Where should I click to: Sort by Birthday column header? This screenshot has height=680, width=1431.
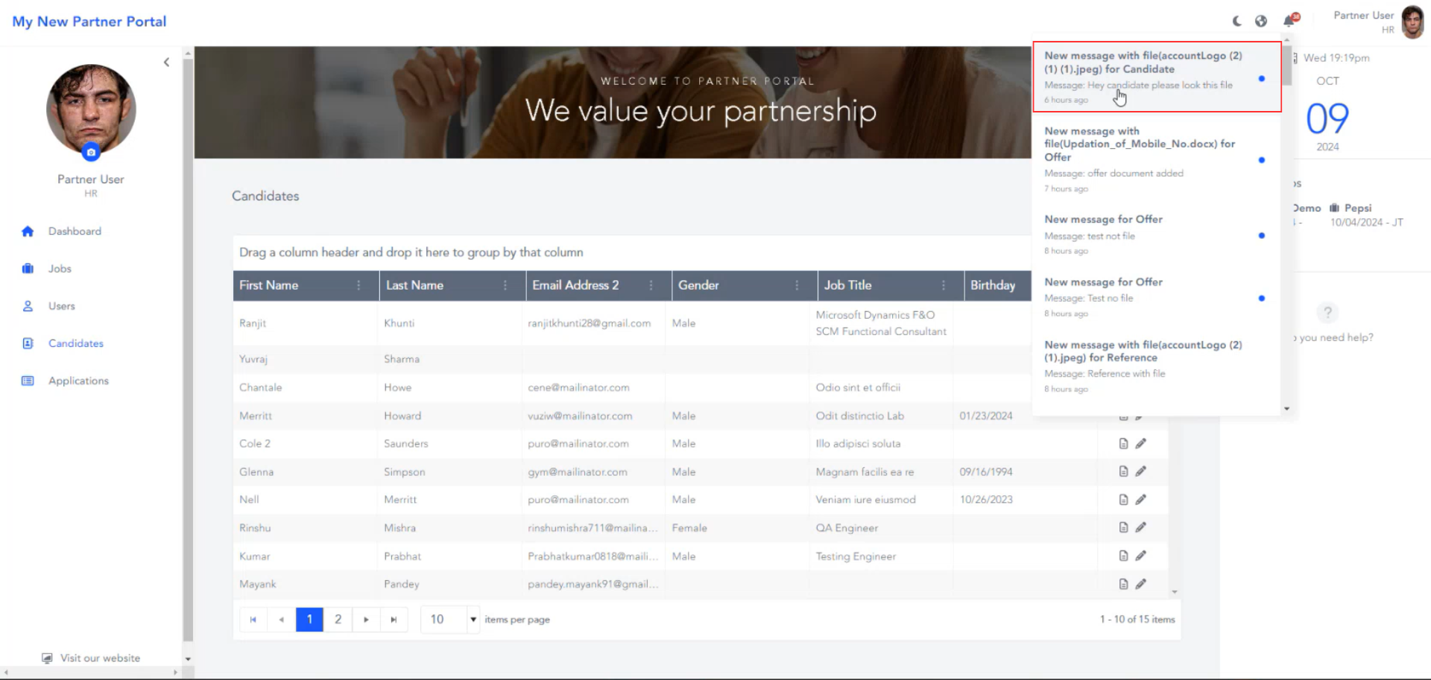tap(993, 285)
